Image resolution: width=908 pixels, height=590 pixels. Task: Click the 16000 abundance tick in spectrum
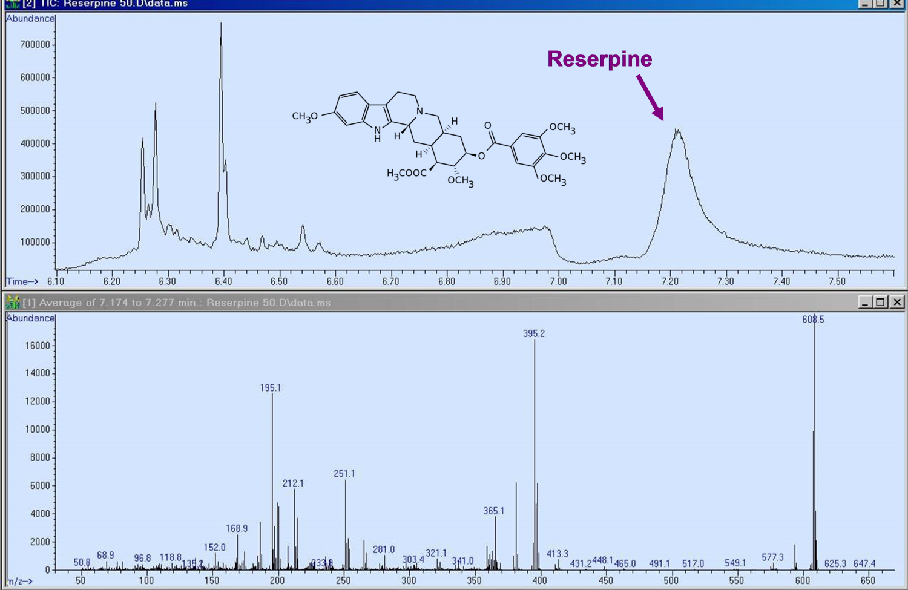point(38,346)
